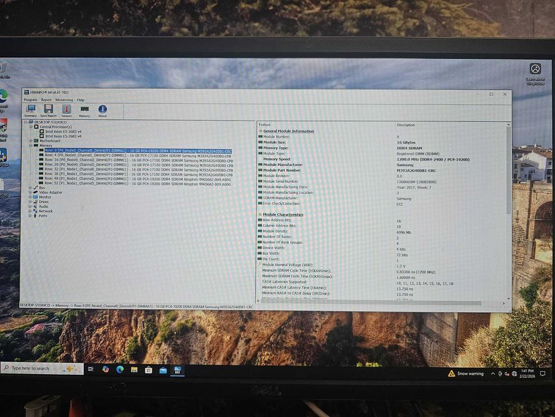Expand the Monitor tree node
Viewport: 555px width, 417px height.
[30, 197]
